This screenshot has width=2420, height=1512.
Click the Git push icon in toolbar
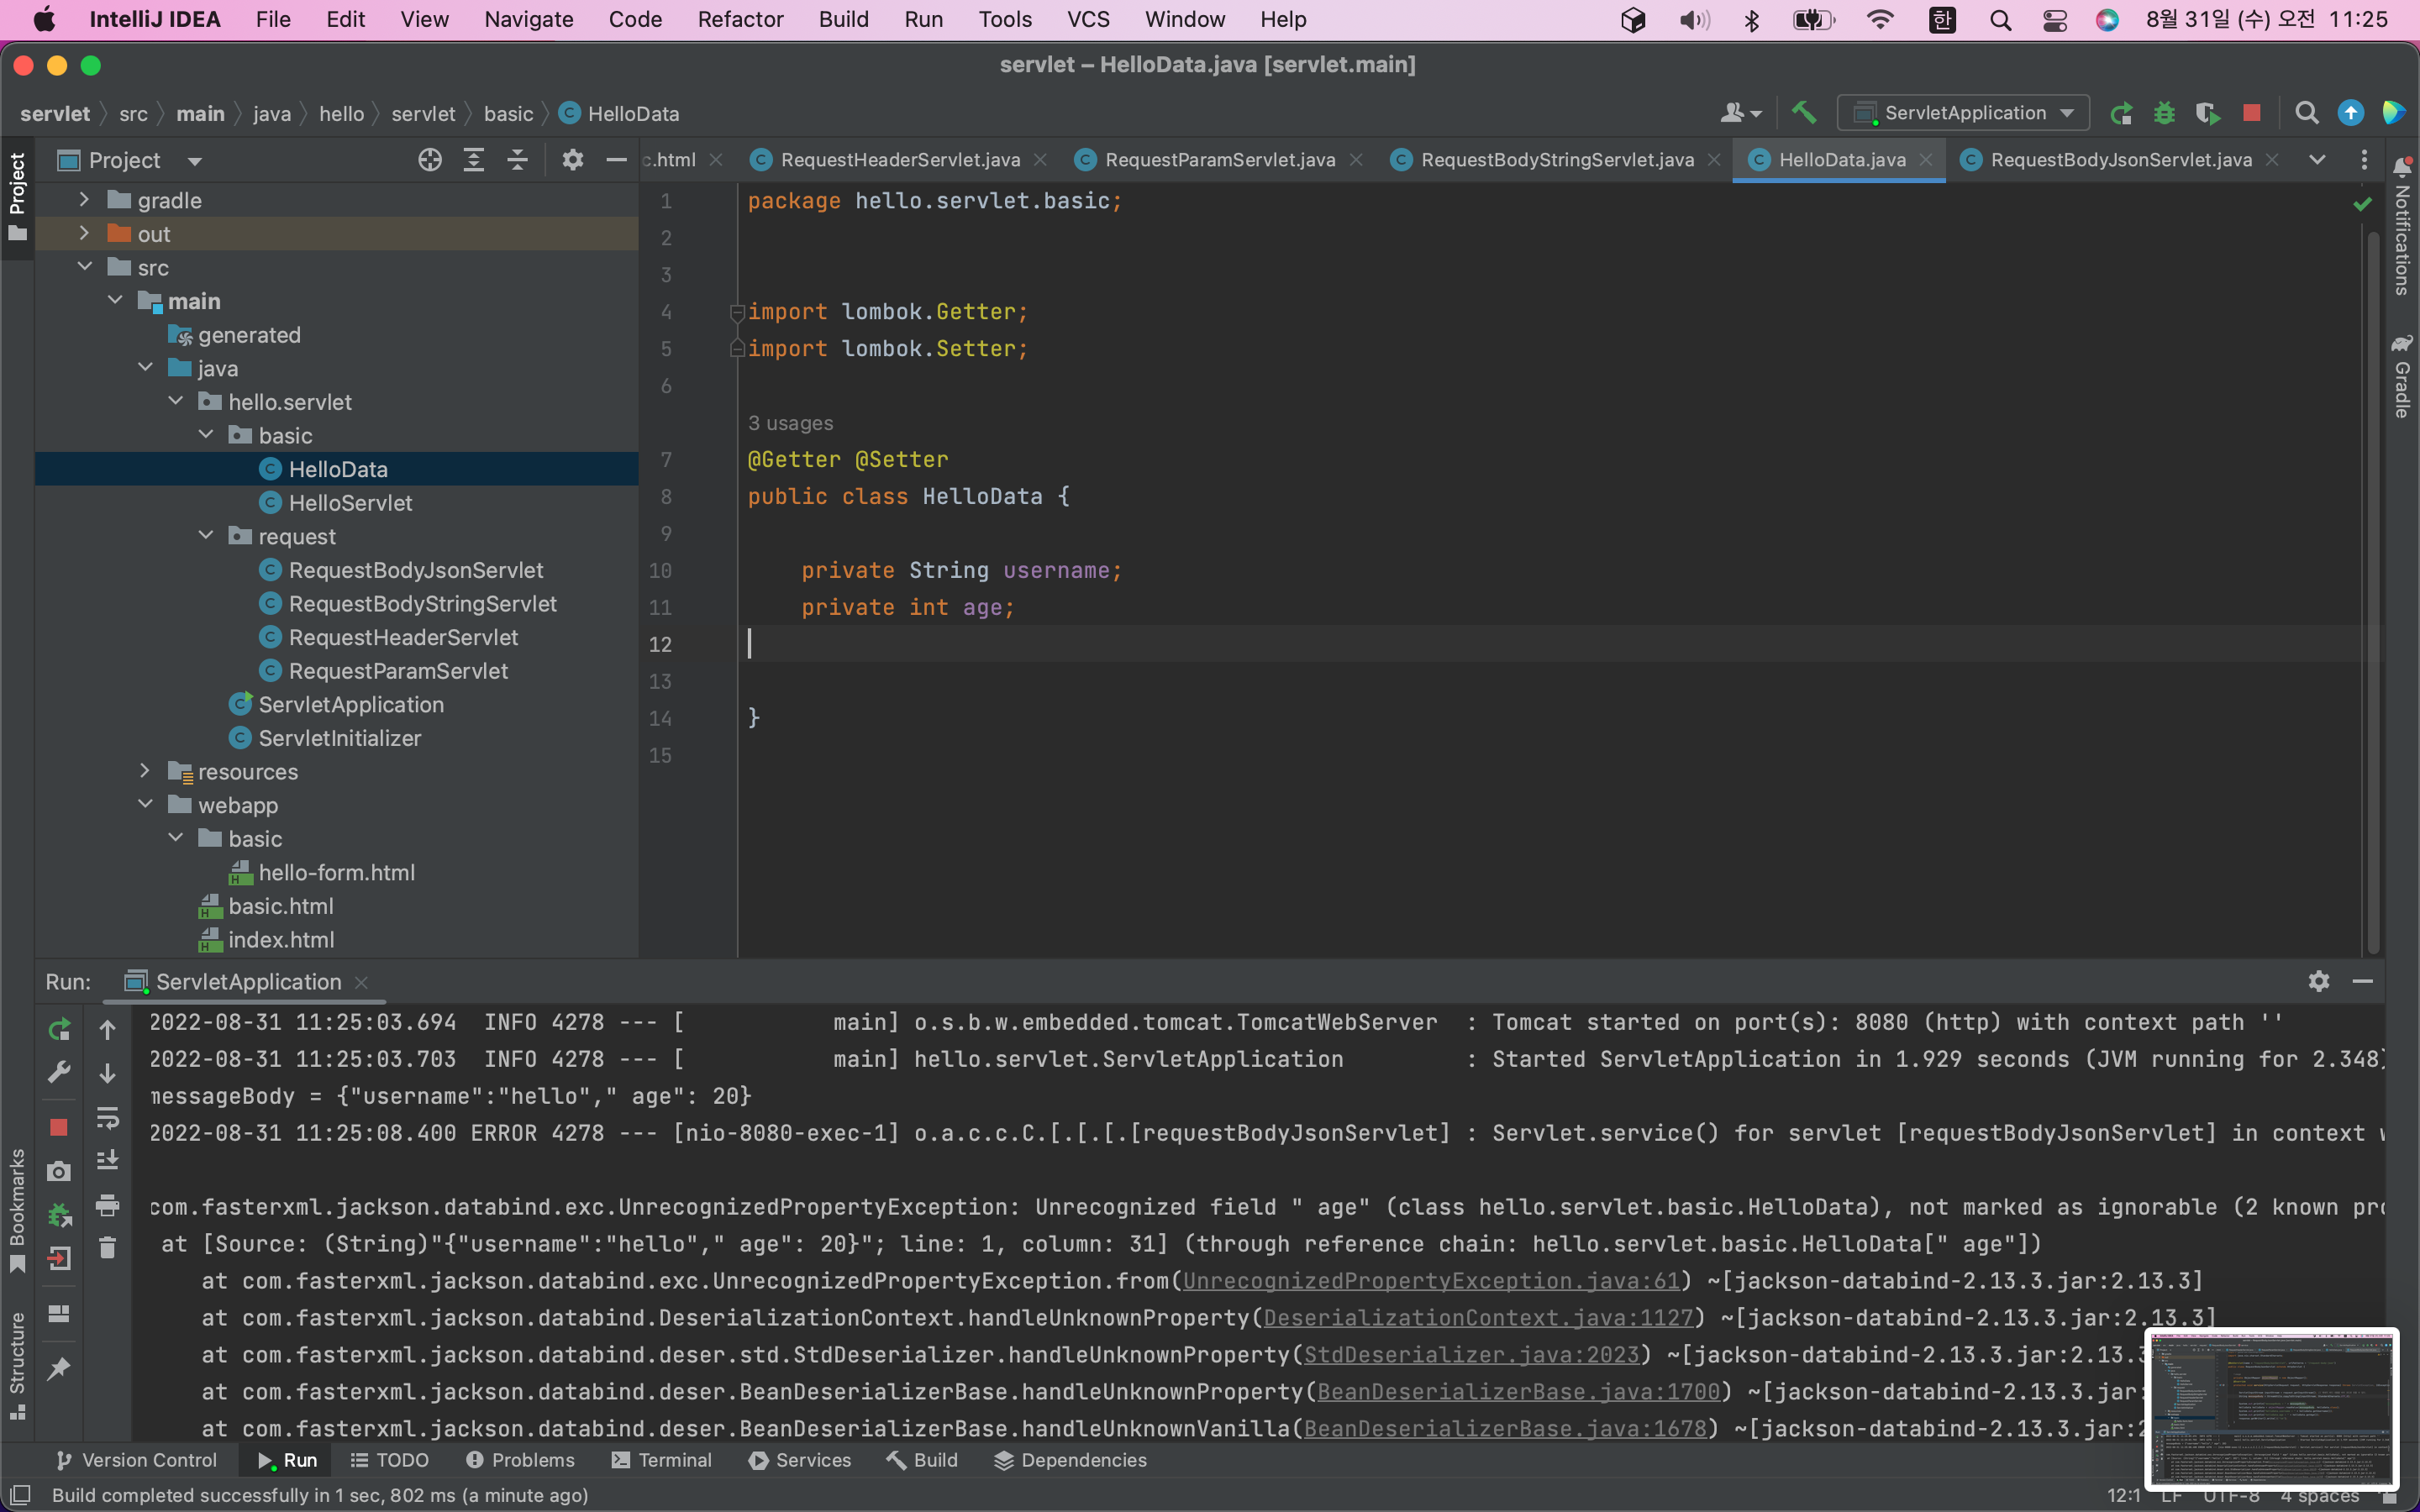[x=2352, y=112]
